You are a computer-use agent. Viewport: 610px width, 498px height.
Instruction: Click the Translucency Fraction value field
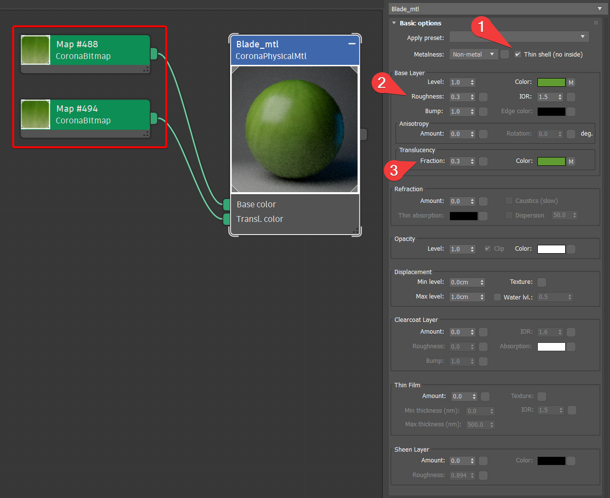459,161
